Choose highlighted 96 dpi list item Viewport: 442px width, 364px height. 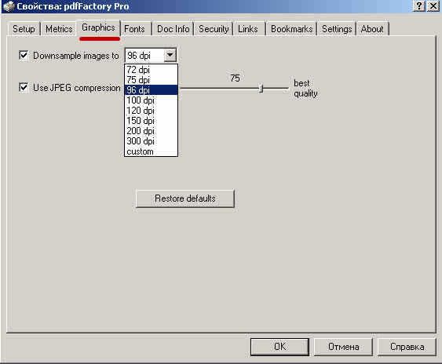(151, 90)
